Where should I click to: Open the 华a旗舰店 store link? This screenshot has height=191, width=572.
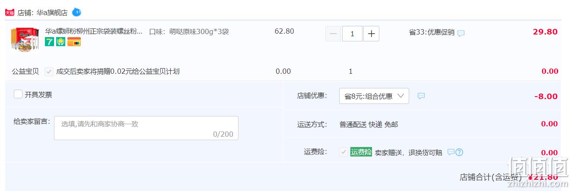point(52,13)
